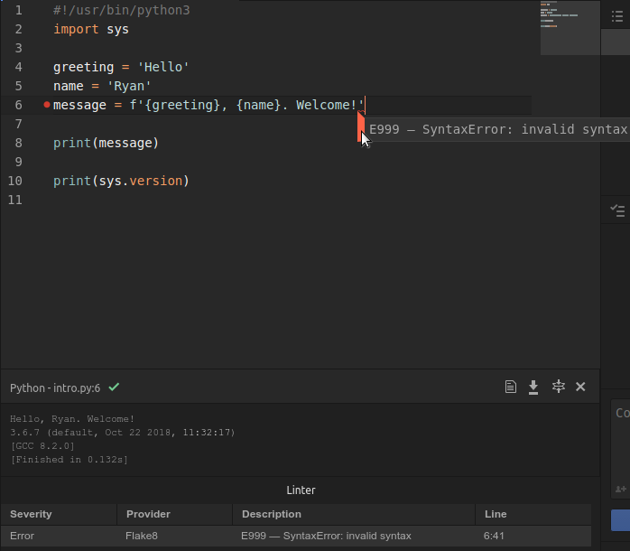Click the blue button in right panel
The image size is (630, 551).
point(620,520)
